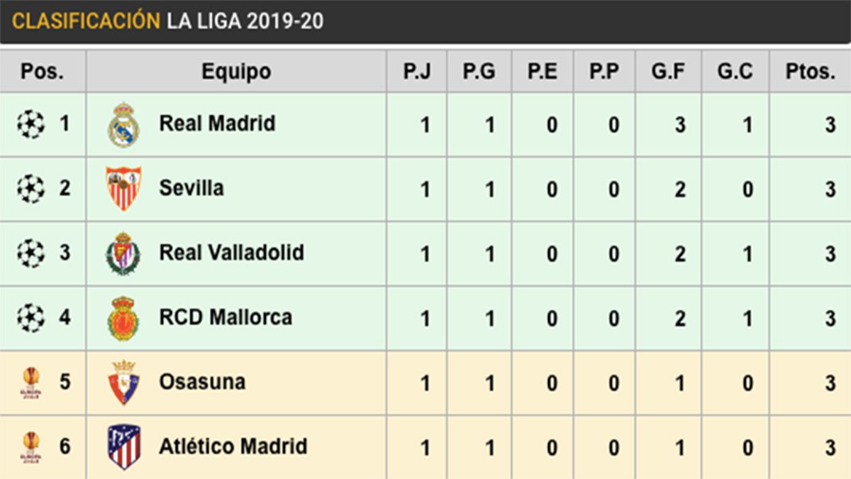Click the Atlético Madrid crest
Viewport: 851px width, 479px height.
pyautogui.click(x=123, y=447)
